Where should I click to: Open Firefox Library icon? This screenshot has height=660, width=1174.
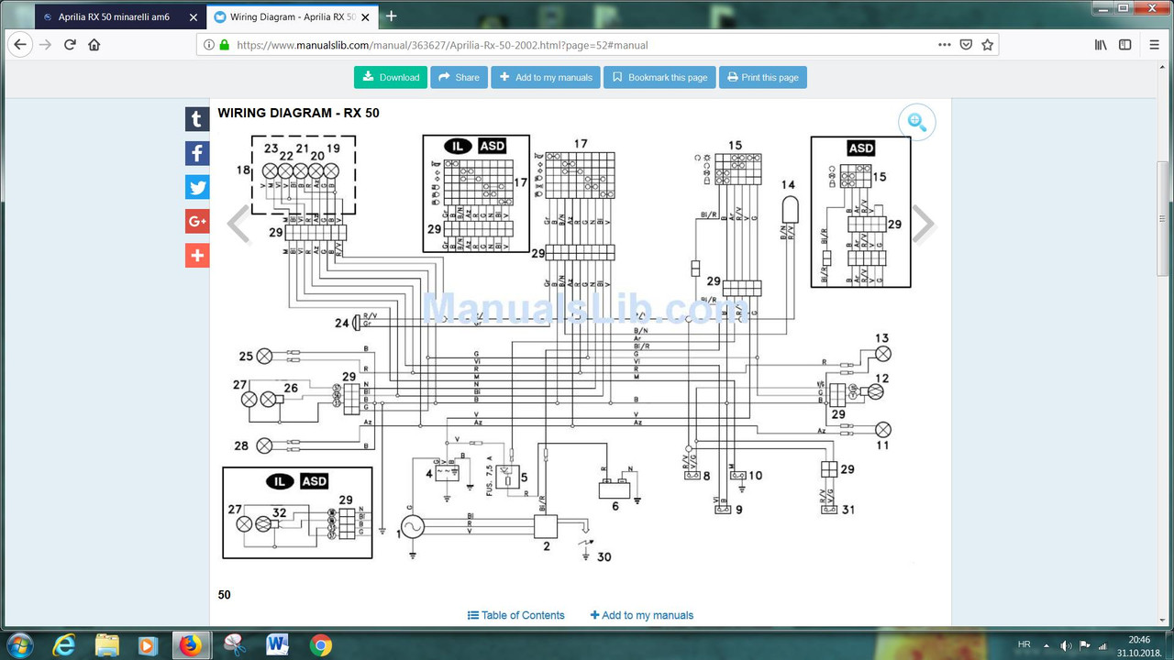[1102, 44]
